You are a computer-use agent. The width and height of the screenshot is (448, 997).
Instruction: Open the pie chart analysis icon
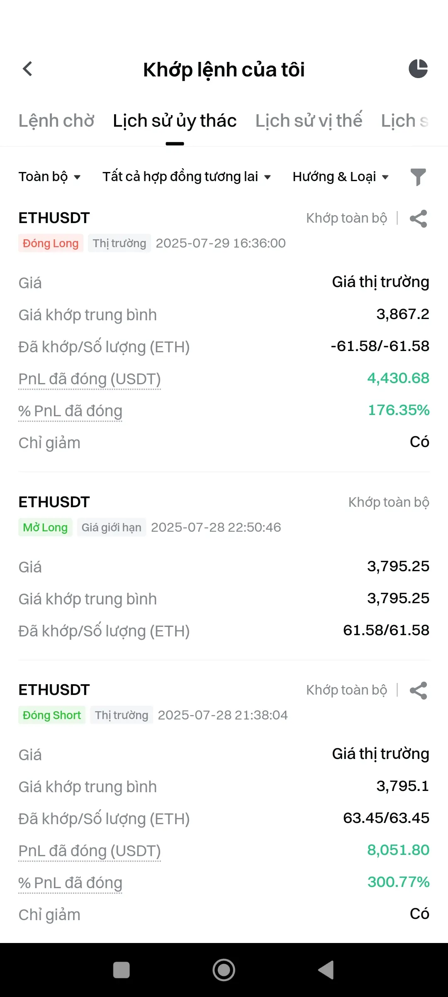(418, 69)
